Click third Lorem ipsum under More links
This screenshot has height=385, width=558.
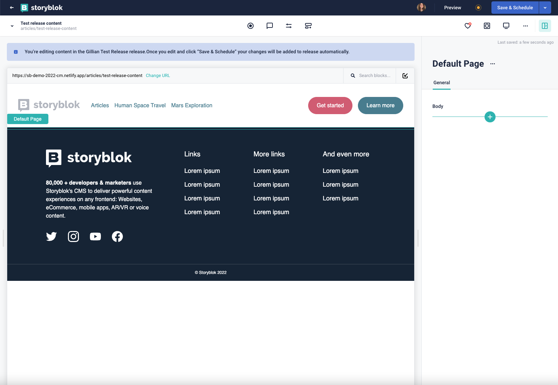pos(271,198)
